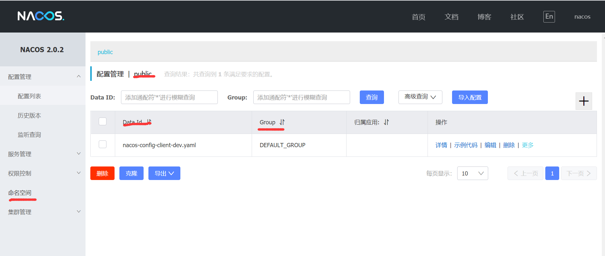Focus the Data ID search field

point(169,97)
